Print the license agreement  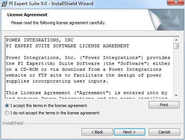pyautogui.click(x=164, y=105)
